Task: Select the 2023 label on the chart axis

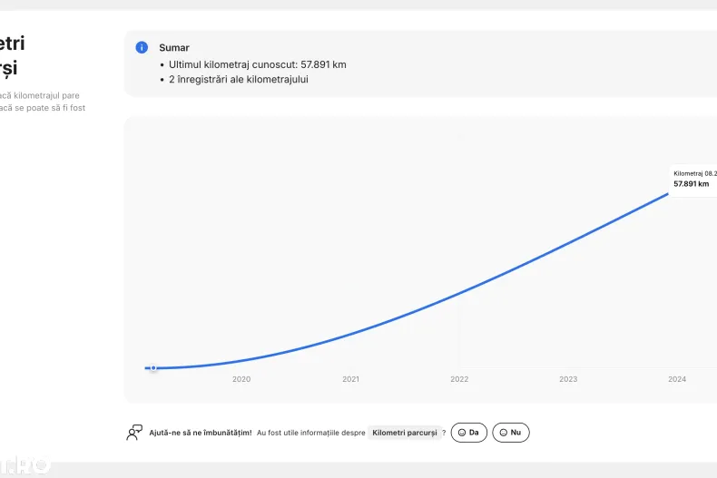Action: point(568,379)
